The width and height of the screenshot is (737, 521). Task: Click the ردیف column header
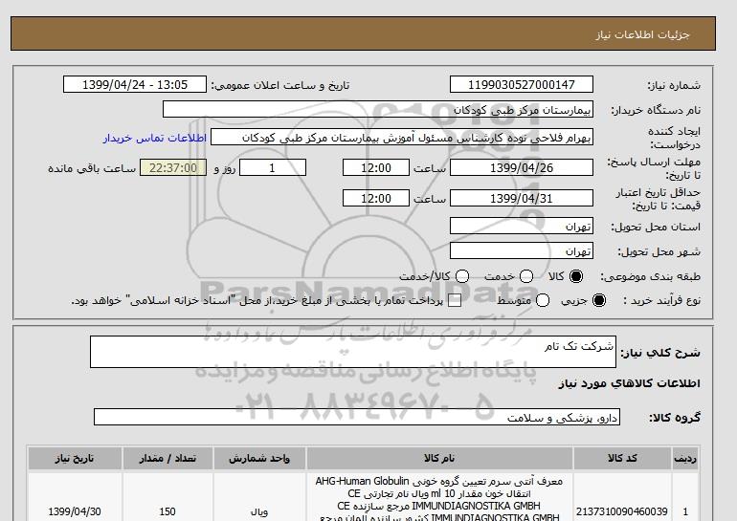(x=685, y=458)
